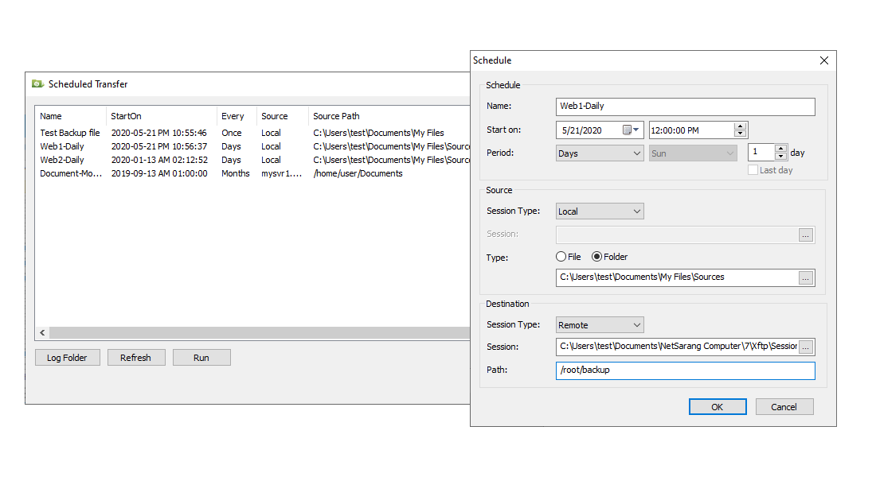The width and height of the screenshot is (876, 477).
Task: Click the destination Session path field
Action: [677, 347]
